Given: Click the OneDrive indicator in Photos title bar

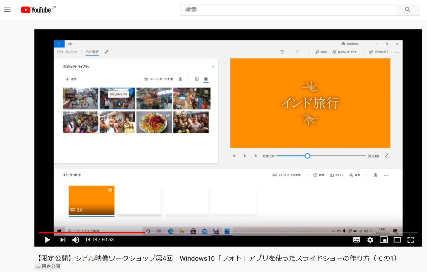Looking at the screenshot, I should (350, 44).
